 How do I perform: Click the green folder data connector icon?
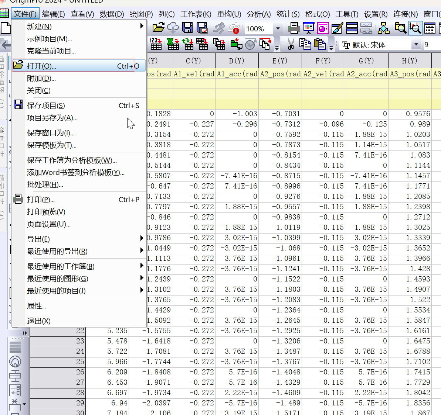[236, 44]
